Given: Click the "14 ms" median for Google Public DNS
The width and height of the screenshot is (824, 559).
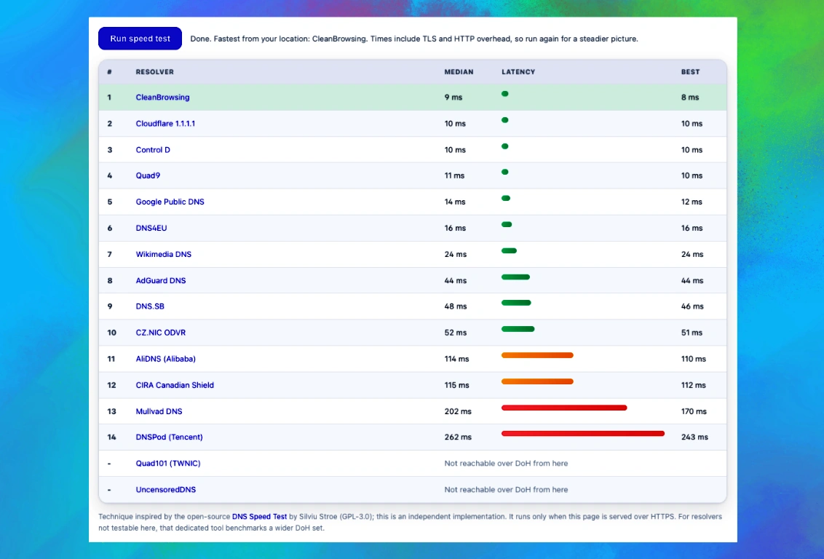Looking at the screenshot, I should click(455, 202).
